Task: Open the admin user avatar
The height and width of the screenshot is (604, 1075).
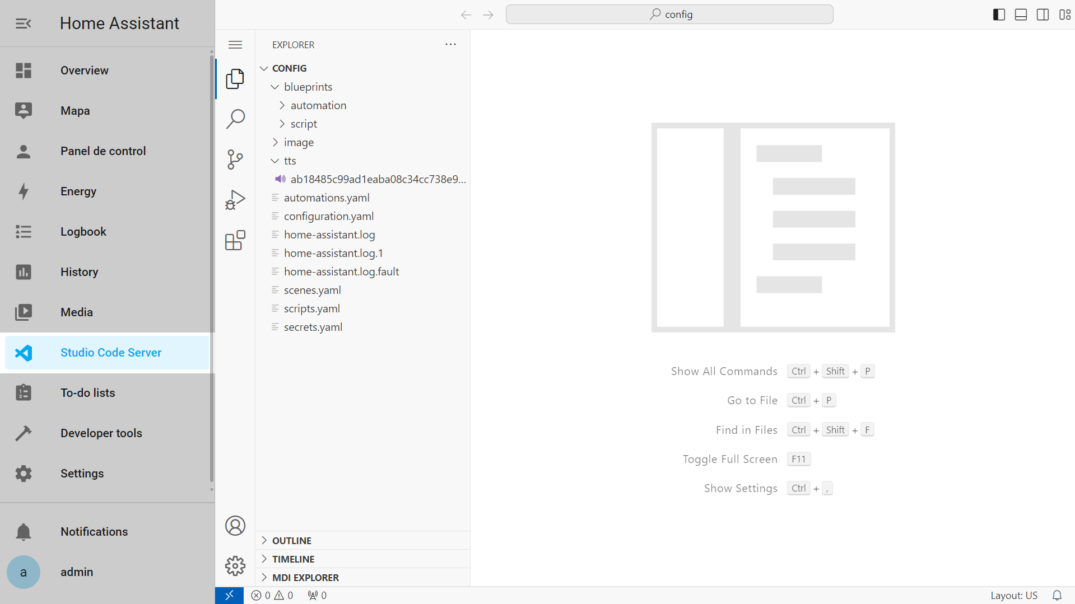Action: coord(24,572)
